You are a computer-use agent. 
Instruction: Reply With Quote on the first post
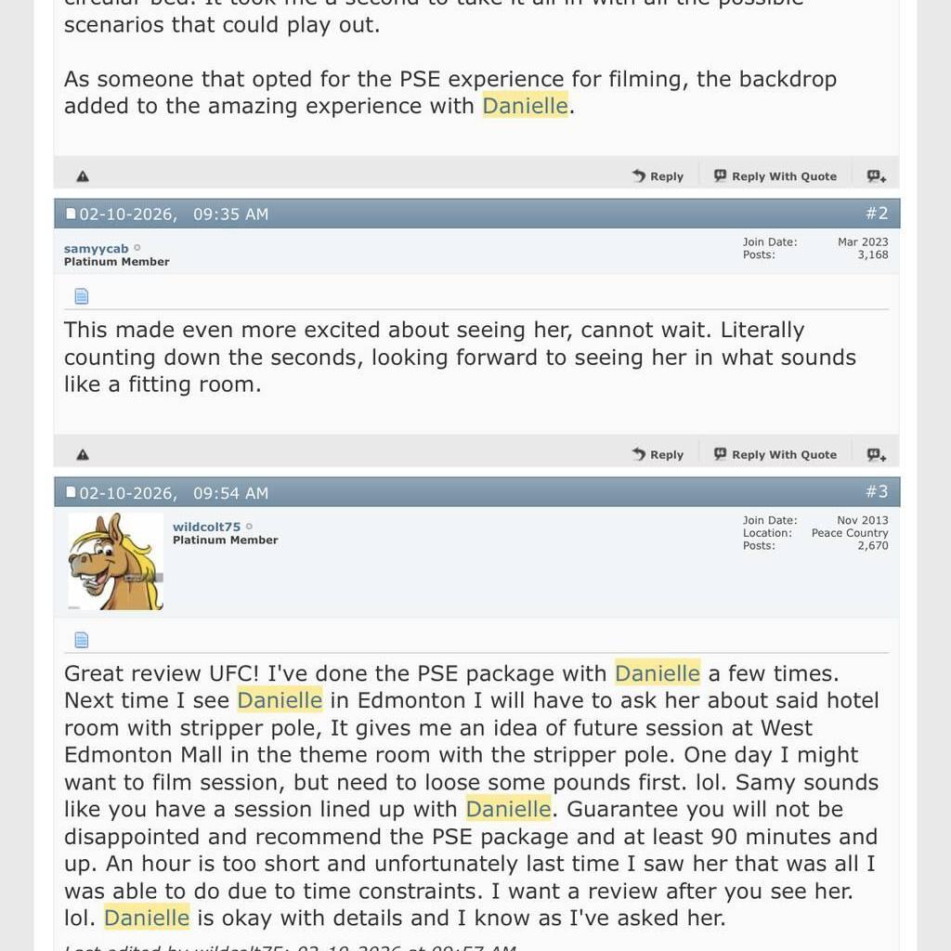pyautogui.click(x=775, y=176)
